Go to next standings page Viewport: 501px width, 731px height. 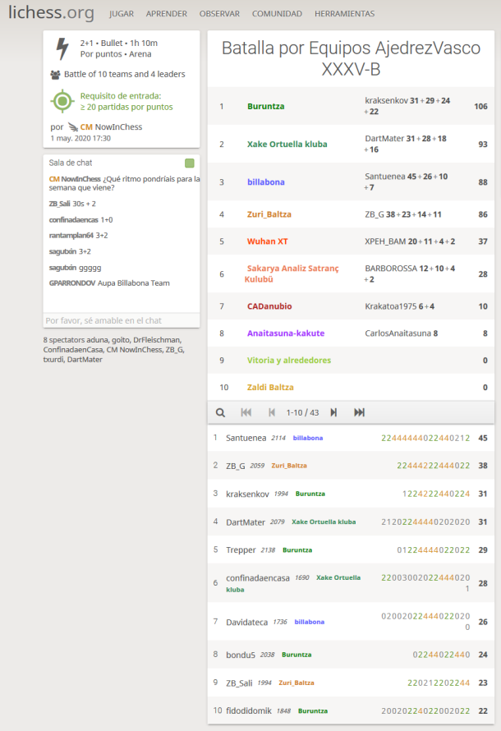(x=333, y=412)
